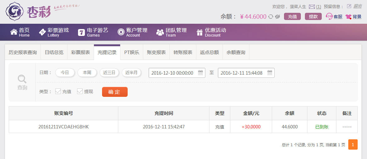The width and height of the screenshot is (367, 159).
Task: Select the 本周 date filter
Action: click(x=87, y=72)
